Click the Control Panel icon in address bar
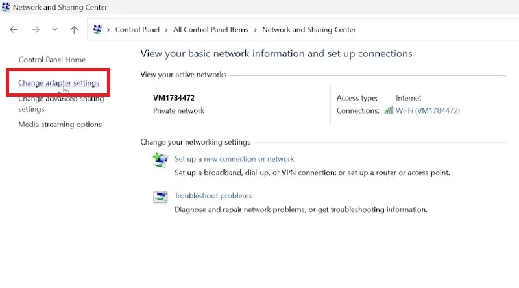The width and height of the screenshot is (519, 288). point(97,29)
